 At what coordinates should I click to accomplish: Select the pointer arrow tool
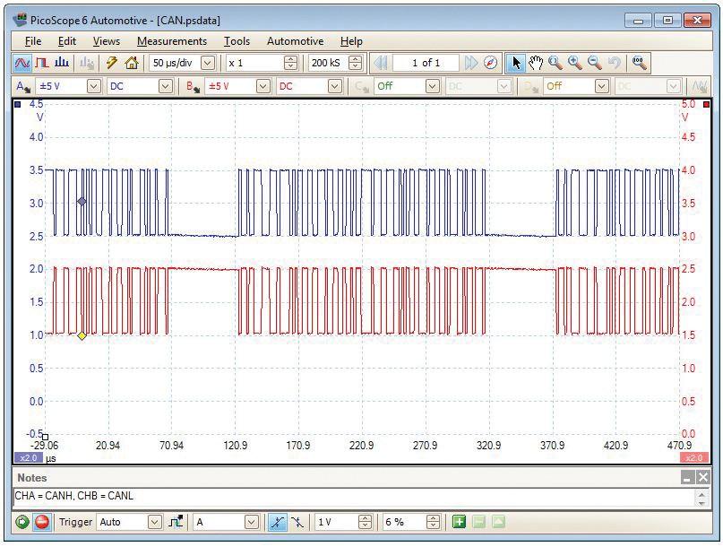click(x=516, y=63)
